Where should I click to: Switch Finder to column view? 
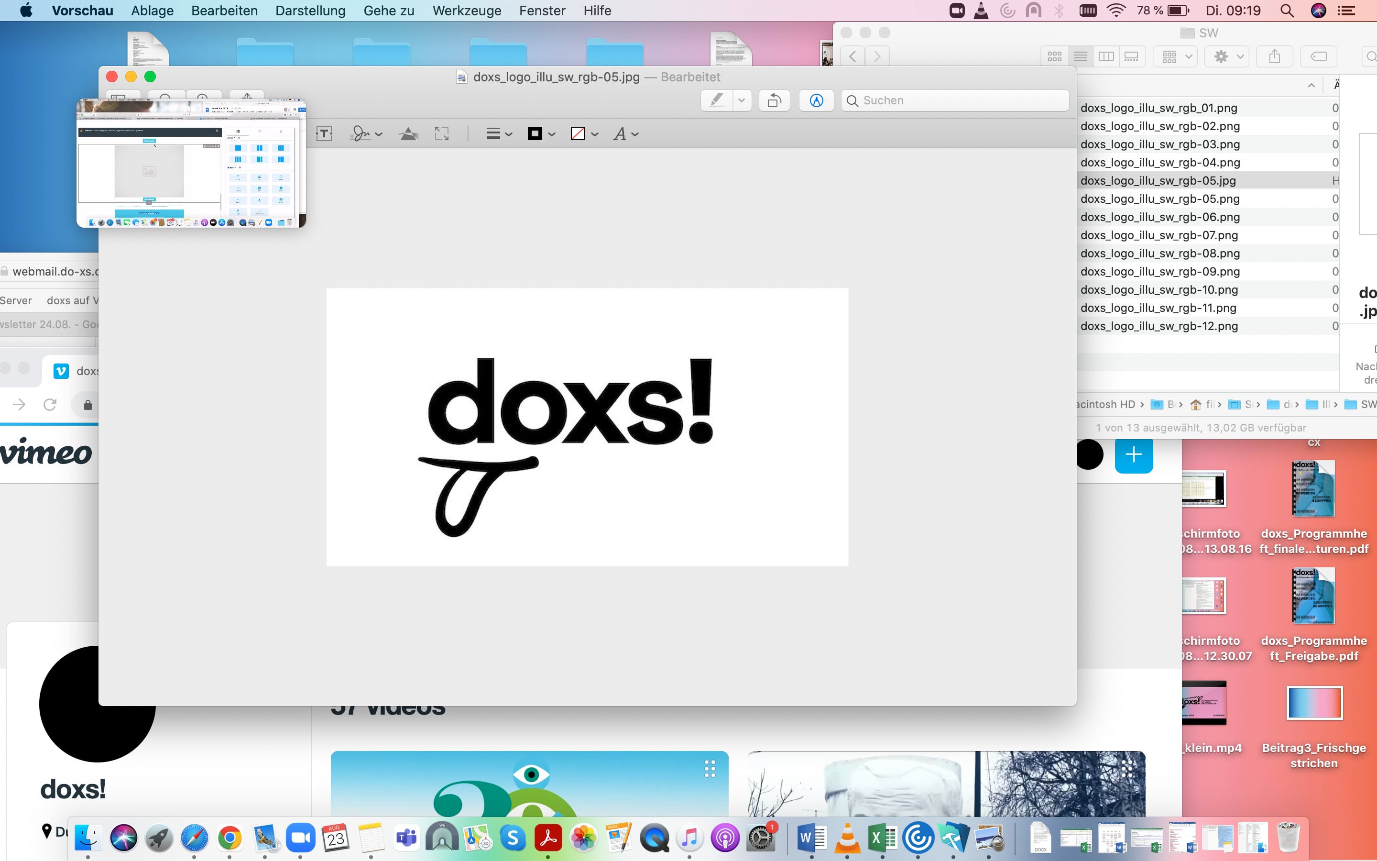pos(1105,56)
